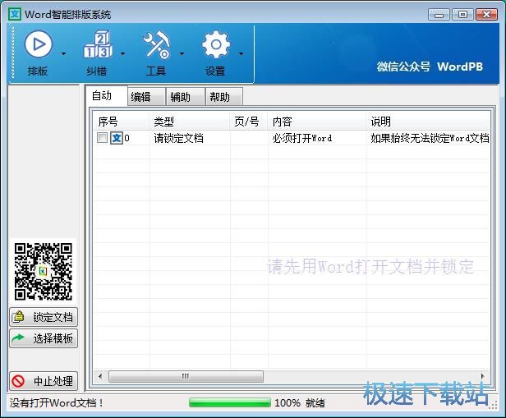Viewport: 506px width, 418px height.
Task: Expand the 工具 dropdown arrow
Action: point(182,54)
